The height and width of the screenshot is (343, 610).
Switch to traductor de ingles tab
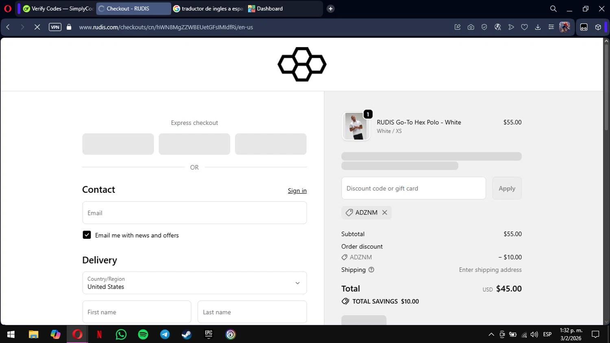(x=208, y=9)
